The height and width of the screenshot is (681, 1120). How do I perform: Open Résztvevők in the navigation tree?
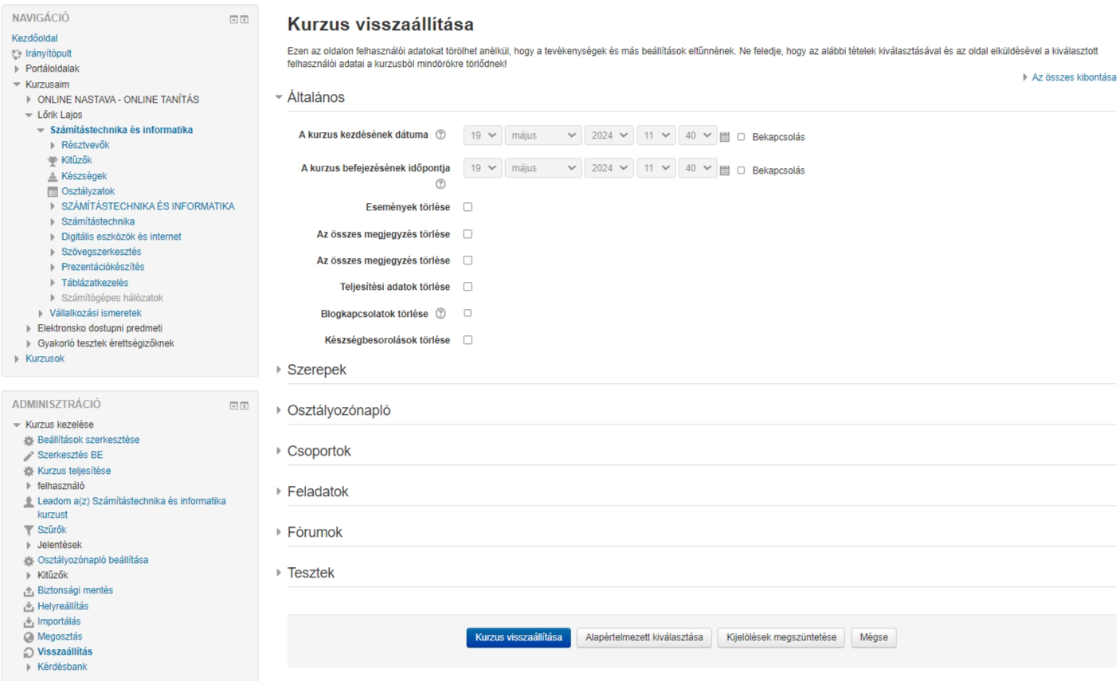pyautogui.click(x=85, y=145)
